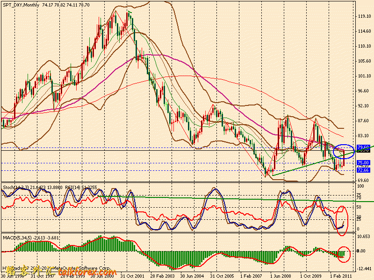The image size is (374, 280).
Task: Select the 0.00 MACD scale value
Action: point(361,251)
